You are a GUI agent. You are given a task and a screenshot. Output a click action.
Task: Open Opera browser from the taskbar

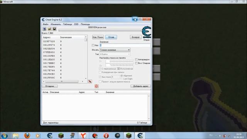pyautogui.click(x=106, y=136)
